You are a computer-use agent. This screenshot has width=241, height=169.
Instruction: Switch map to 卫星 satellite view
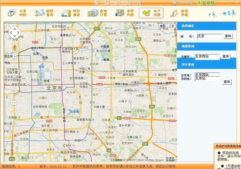pos(171,26)
